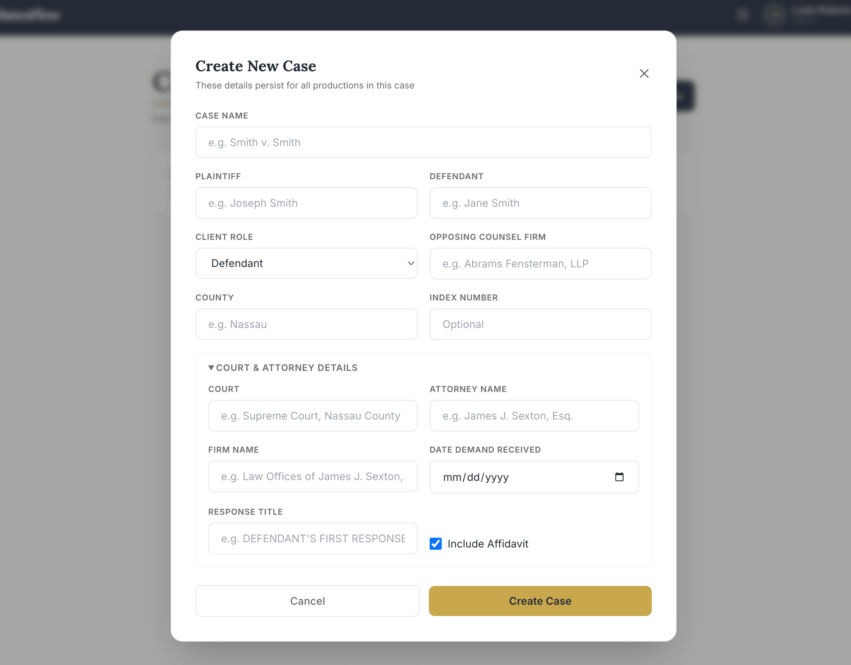Click the disclosure triangle next to Court & Attorney Details
The width and height of the screenshot is (851, 665).
pyautogui.click(x=211, y=367)
